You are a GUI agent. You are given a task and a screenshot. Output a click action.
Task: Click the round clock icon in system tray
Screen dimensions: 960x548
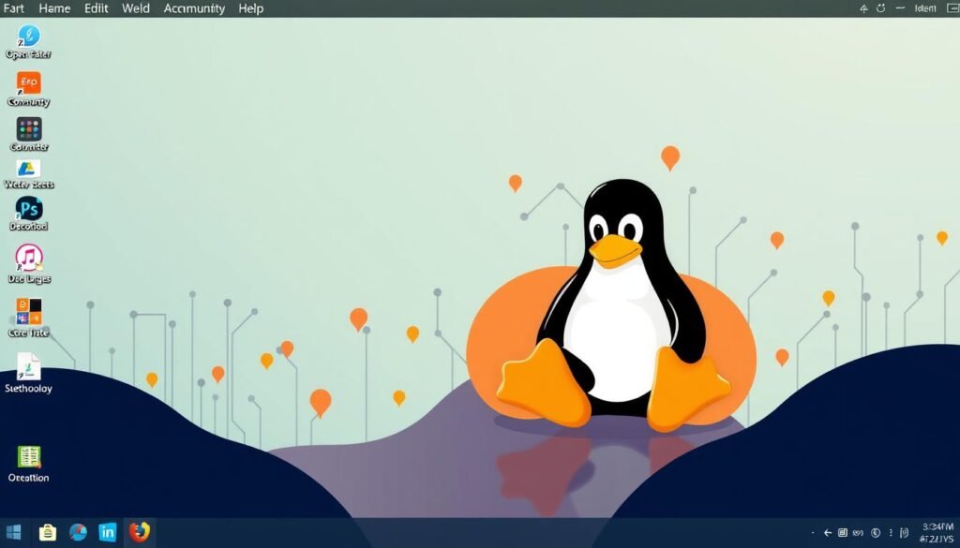[x=876, y=533]
